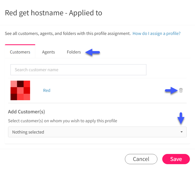Expand the dropdown caret in customer selector
Viewport: 195px width, 169px height.
[x=182, y=132]
